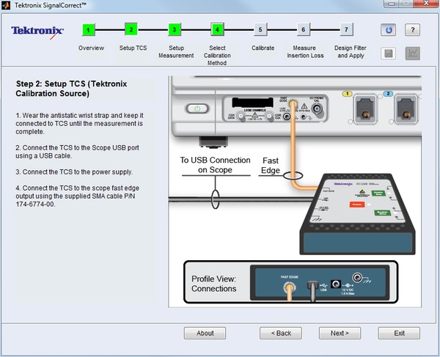Go back with the < Back button
The height and width of the screenshot is (357, 440).
pyautogui.click(x=281, y=333)
